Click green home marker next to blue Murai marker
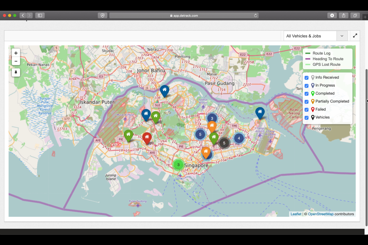Screen dimensions: 368x245 point(156,117)
